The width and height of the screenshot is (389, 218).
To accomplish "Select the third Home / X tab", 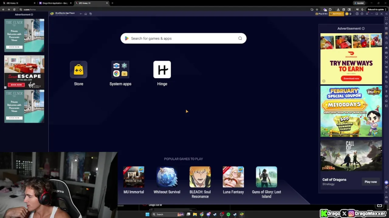I will pos(91,3).
